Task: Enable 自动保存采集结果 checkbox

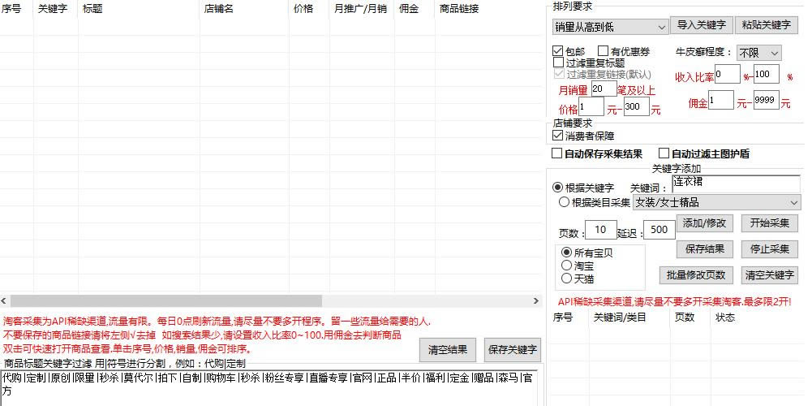Action: coord(557,153)
